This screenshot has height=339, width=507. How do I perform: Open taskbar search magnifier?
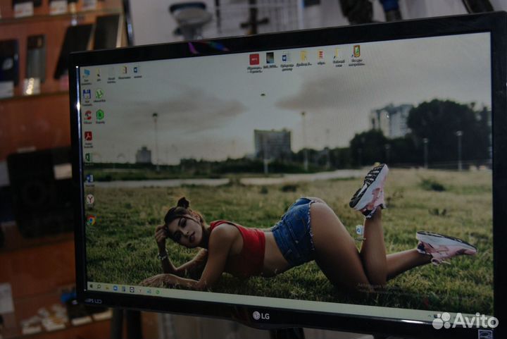99,286
